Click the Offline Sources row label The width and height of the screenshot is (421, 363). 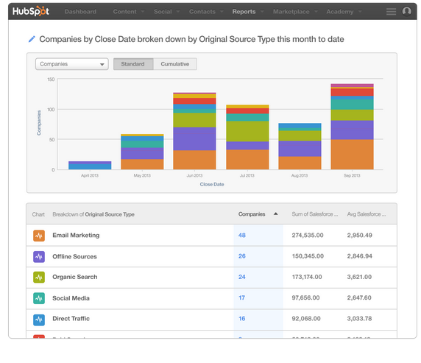74,256
